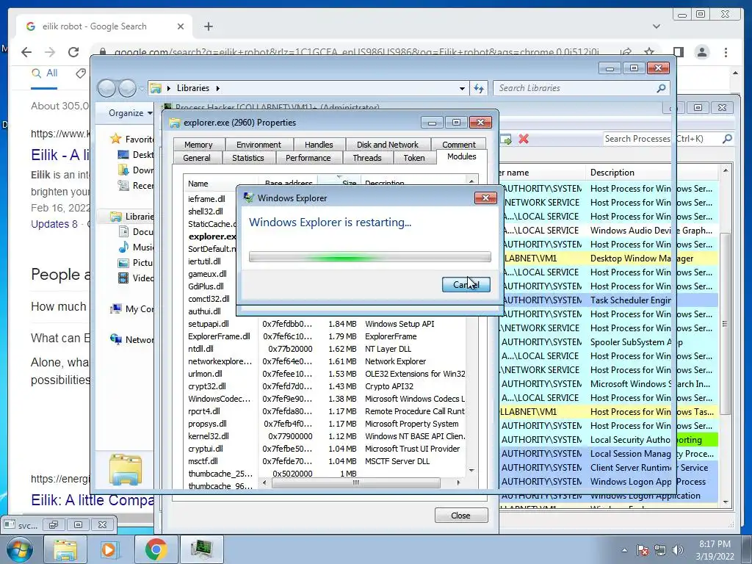Select the ntdll.dll module row
The height and width of the screenshot is (564, 752).
[325, 349]
